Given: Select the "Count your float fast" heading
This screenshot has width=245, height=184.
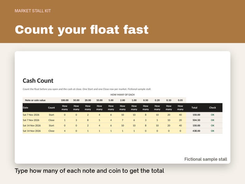Looking at the screenshot, I should pyautogui.click(x=81, y=30).
